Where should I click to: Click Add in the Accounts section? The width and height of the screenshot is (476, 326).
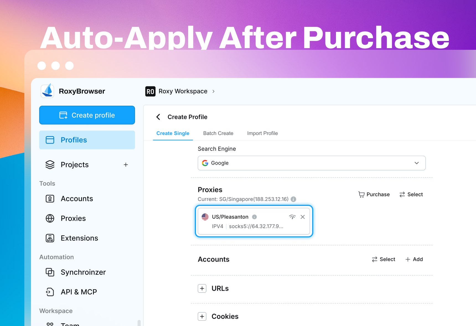click(x=414, y=259)
